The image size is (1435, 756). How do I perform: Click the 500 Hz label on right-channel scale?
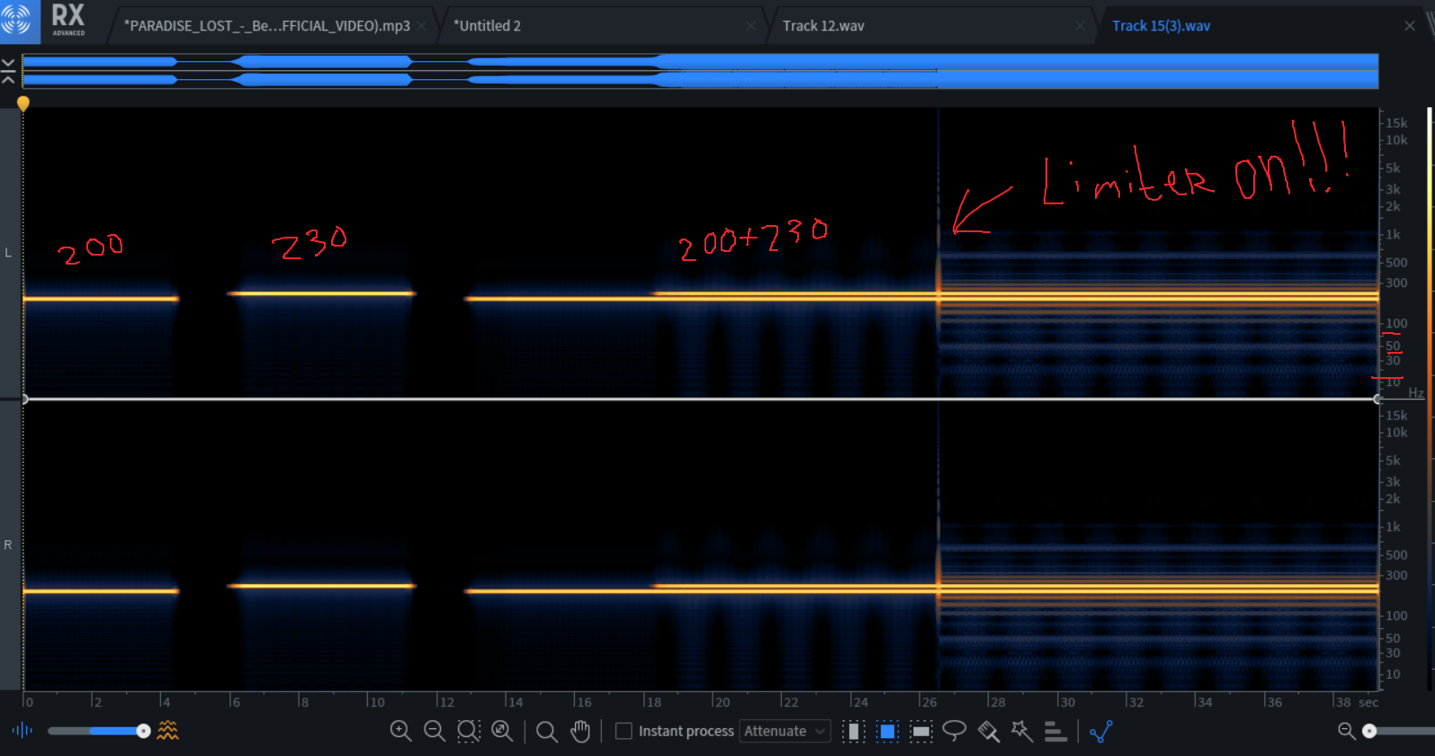[1396, 554]
